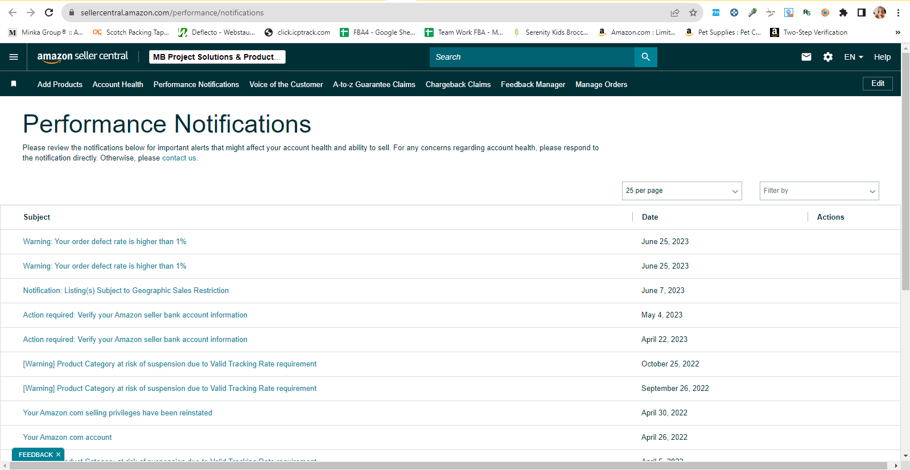Go to Account Health
This screenshot has width=910, height=470.
coord(118,84)
